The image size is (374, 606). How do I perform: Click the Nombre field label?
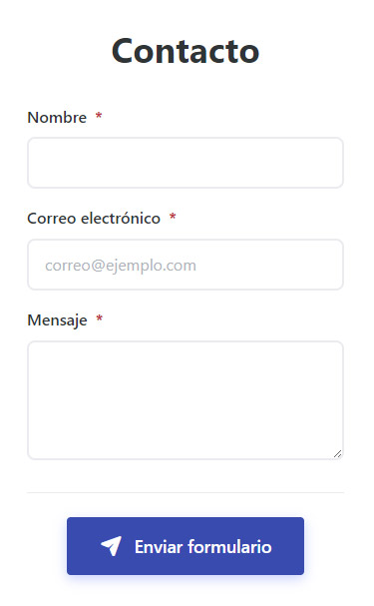(57, 118)
